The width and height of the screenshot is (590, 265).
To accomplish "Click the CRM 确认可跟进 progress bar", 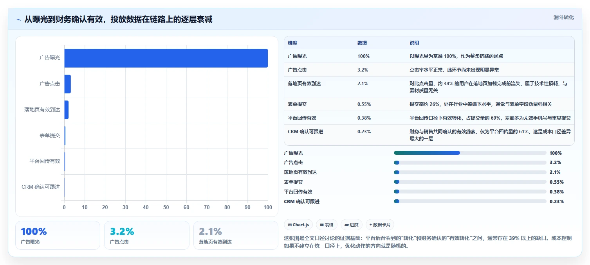I will coord(470,201).
